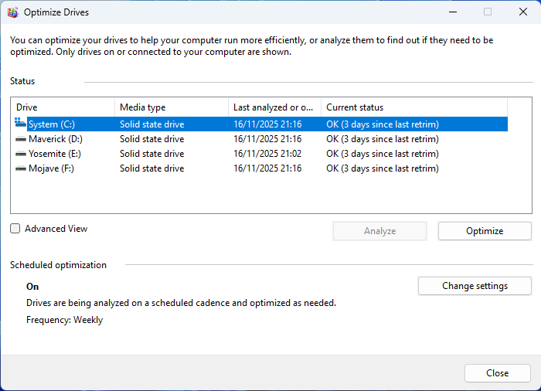
Task: Click the 16/11/2025 21:02 timestamp for Yosemite
Action: coord(267,154)
